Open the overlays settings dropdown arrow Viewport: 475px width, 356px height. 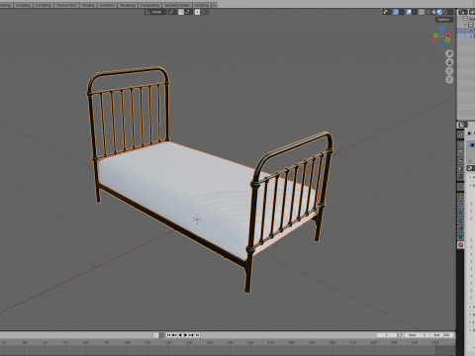415,12
